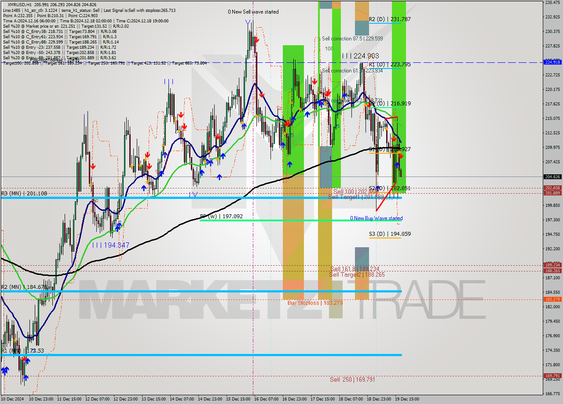Viewport: 563px width, 404px height.
Task: Click the red 202.858 price axis tag
Action: point(552,188)
